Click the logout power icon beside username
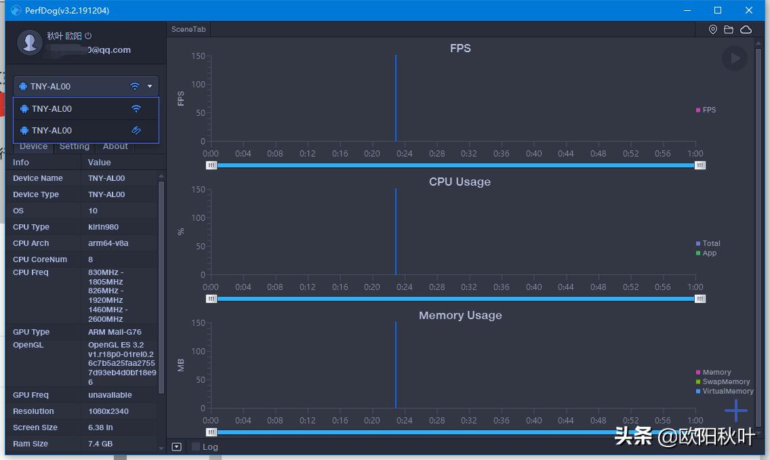 (x=88, y=36)
